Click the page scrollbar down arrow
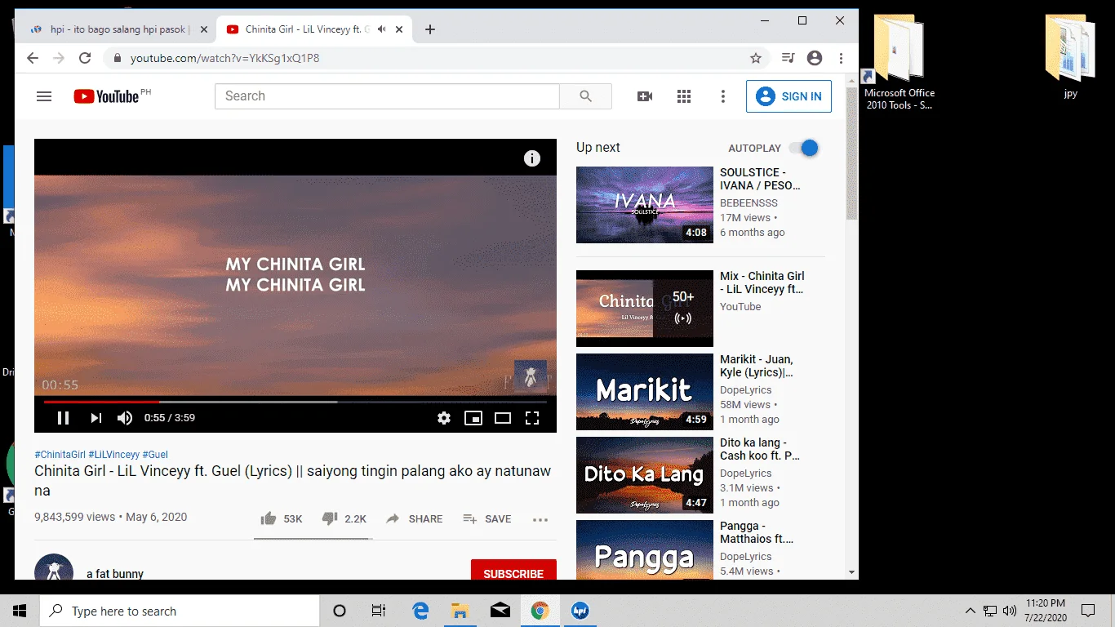1115x627 pixels. point(852,573)
